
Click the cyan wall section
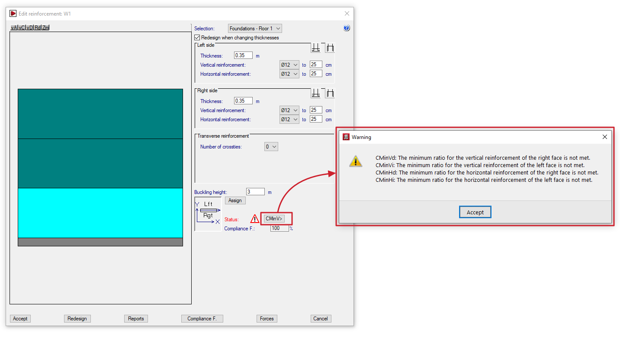click(100, 213)
